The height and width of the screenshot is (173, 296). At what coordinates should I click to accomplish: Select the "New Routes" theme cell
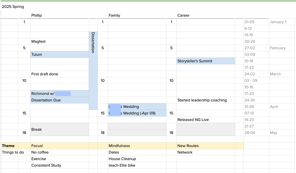(205, 146)
